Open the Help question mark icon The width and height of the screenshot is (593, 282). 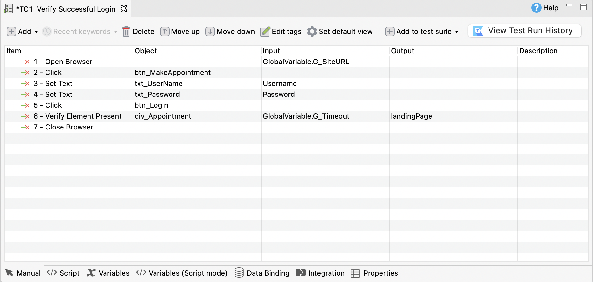pos(536,8)
